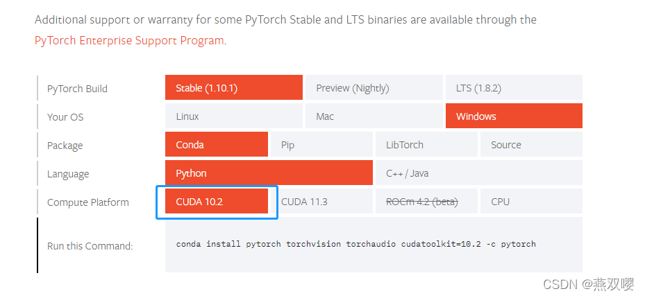Select CUDA 11.3 compute platform
The image size is (645, 298).
[x=321, y=201]
